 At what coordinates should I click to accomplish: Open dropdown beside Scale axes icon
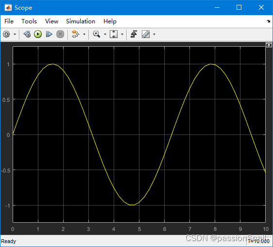[122, 34]
